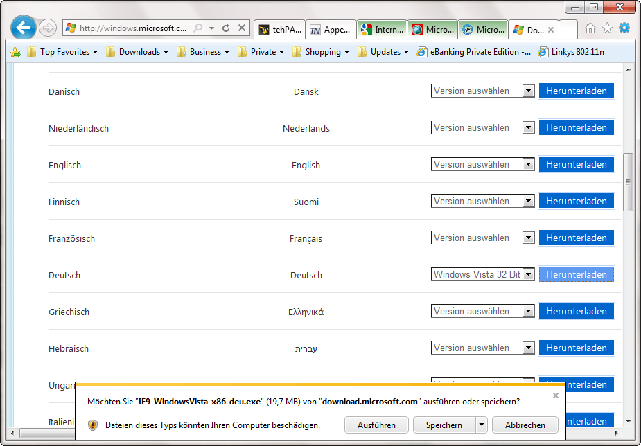Close the download notification bar
641x446 pixels.
coord(555,395)
